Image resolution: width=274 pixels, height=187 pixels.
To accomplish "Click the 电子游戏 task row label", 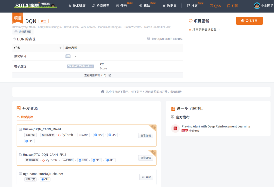I will 20,66.
